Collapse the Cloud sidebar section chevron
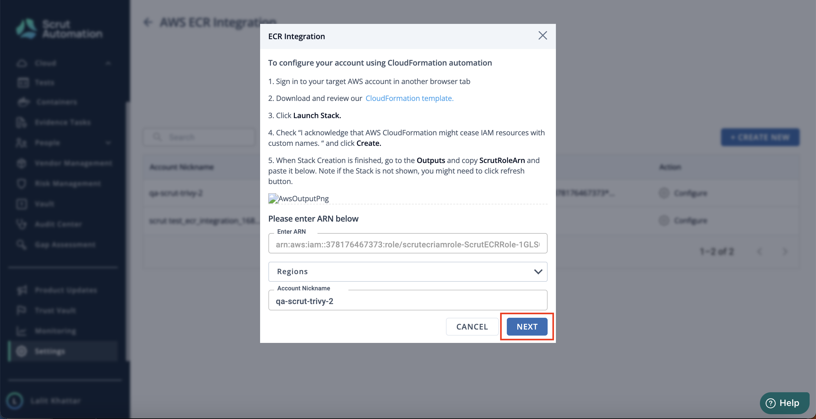The height and width of the screenshot is (419, 816). [108, 63]
